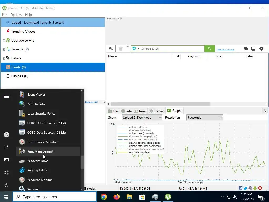
Task: Close the ad with the X button
Action: click(x=104, y=102)
